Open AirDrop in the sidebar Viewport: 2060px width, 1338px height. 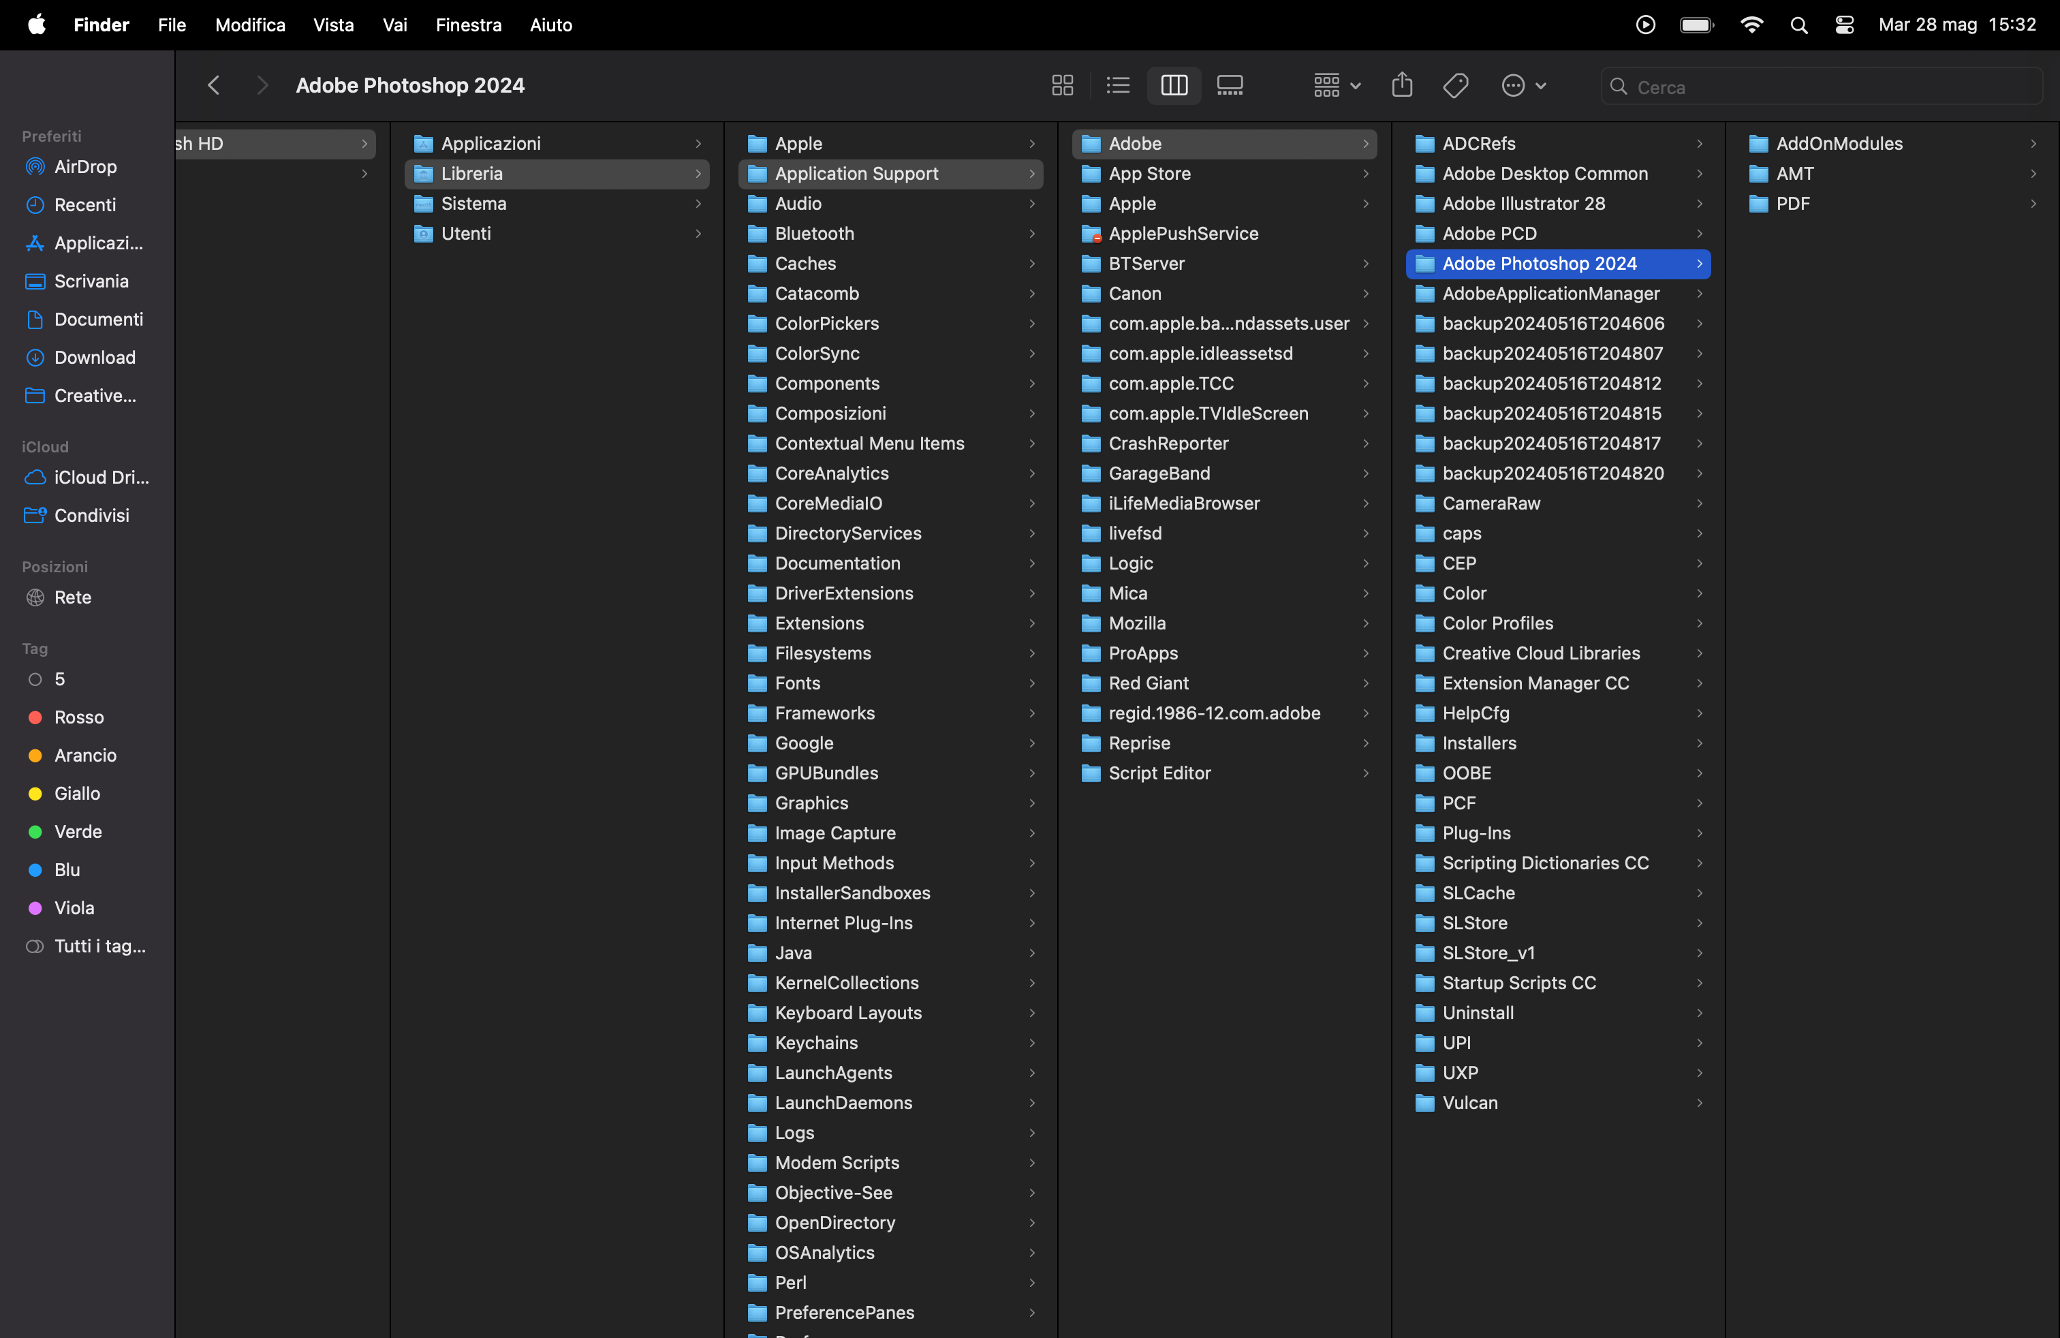point(85,167)
